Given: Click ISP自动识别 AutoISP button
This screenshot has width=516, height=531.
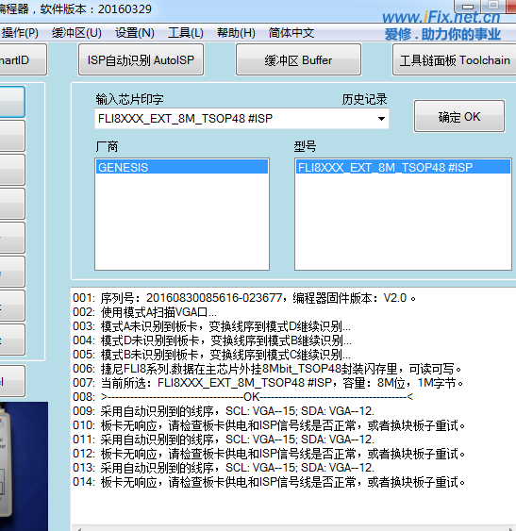Looking at the screenshot, I should pyautogui.click(x=141, y=60).
